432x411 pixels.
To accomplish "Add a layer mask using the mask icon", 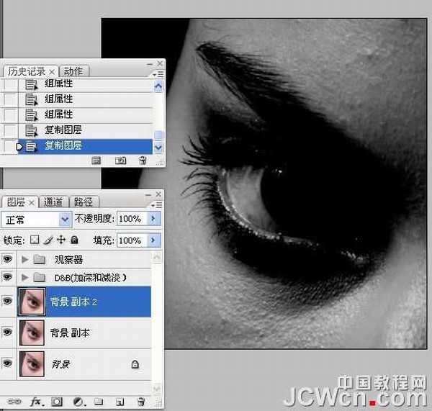I will [x=56, y=402].
